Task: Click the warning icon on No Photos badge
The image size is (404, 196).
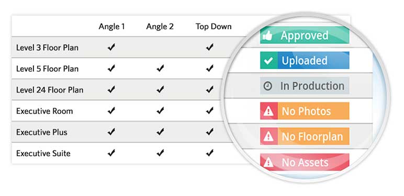Action: click(268, 111)
